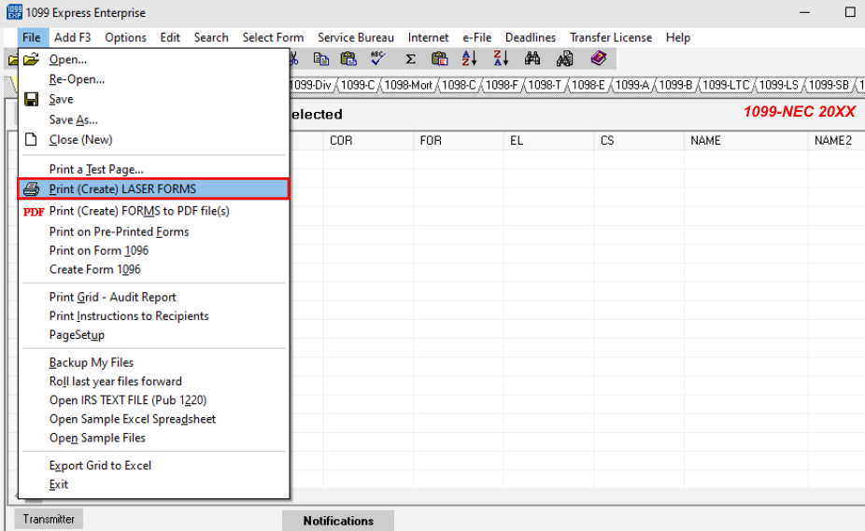865x531 pixels.
Task: Click the Copy toolbar icon
Action: pyautogui.click(x=320, y=59)
